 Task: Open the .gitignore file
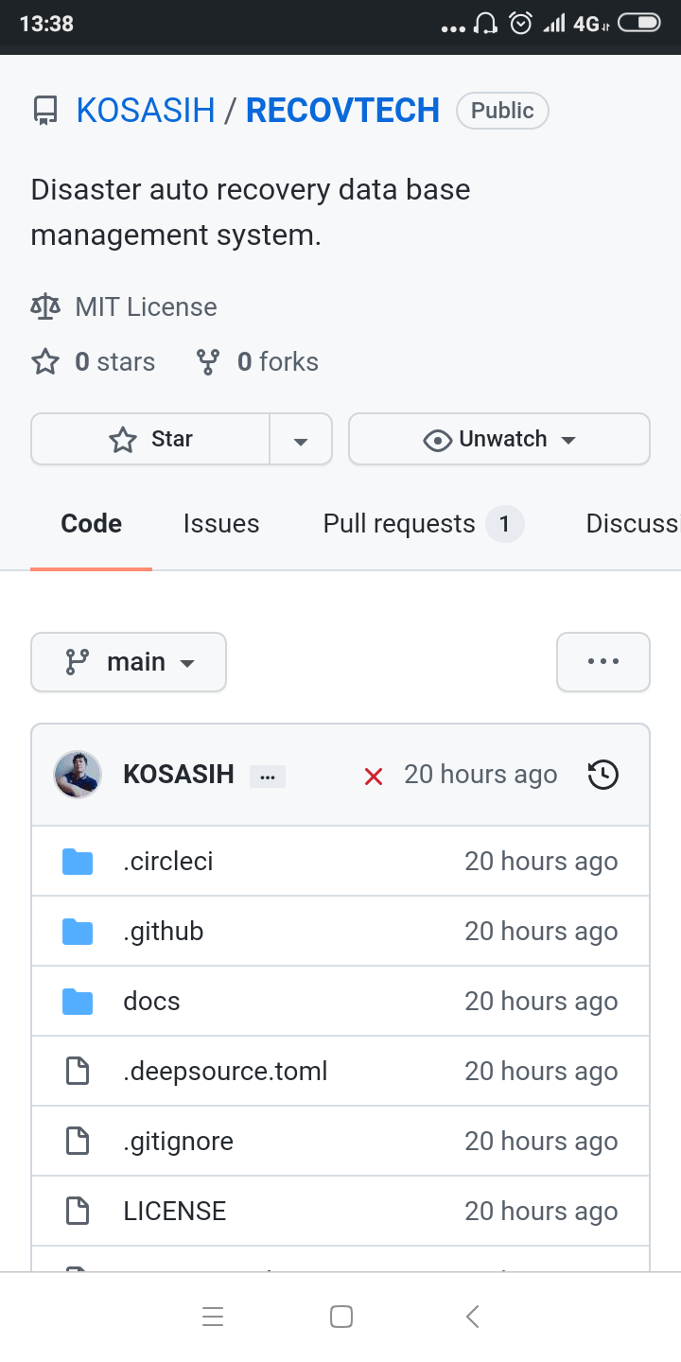[x=178, y=1142]
